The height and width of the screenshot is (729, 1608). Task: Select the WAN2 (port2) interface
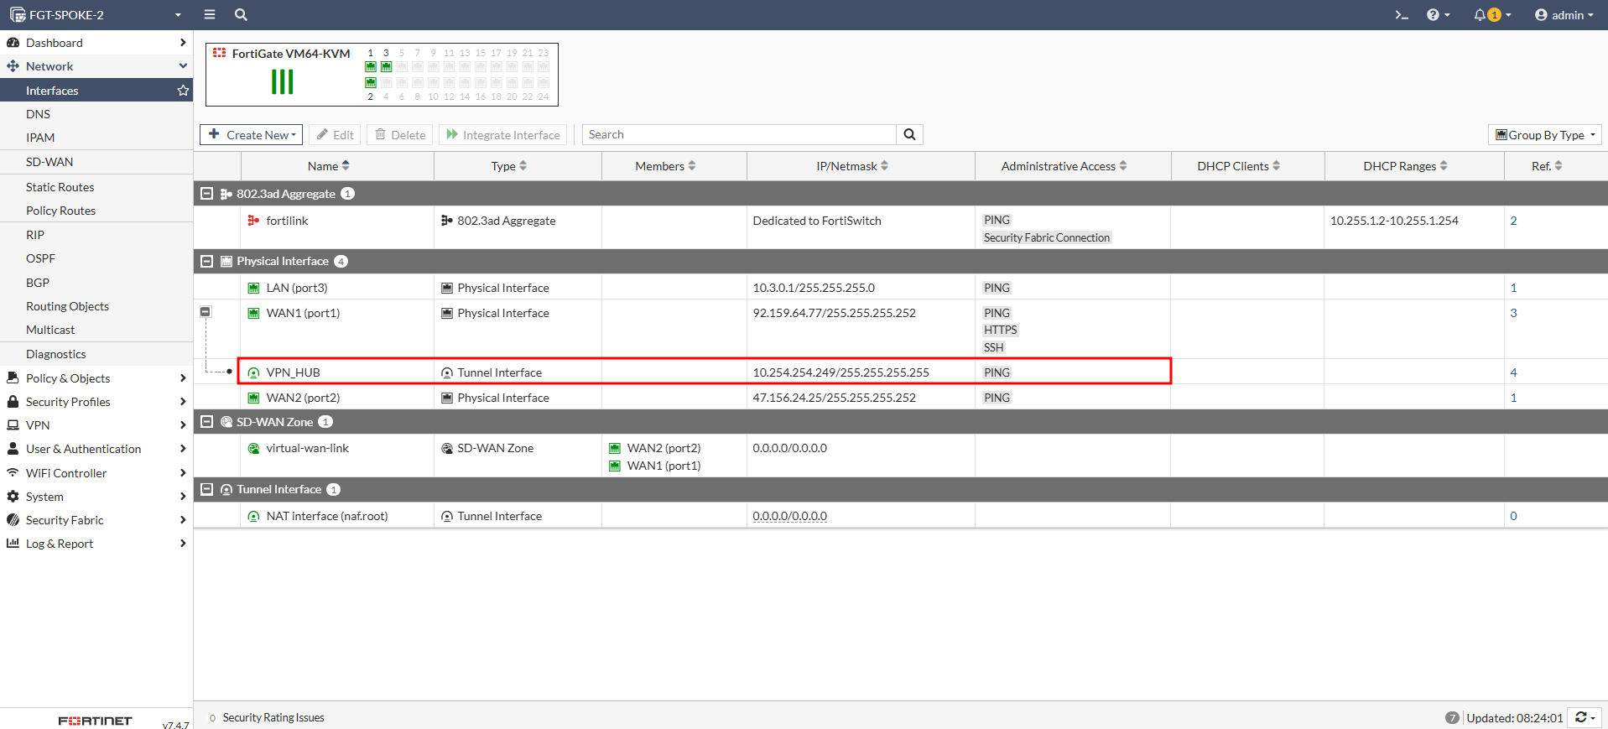click(900, 397)
